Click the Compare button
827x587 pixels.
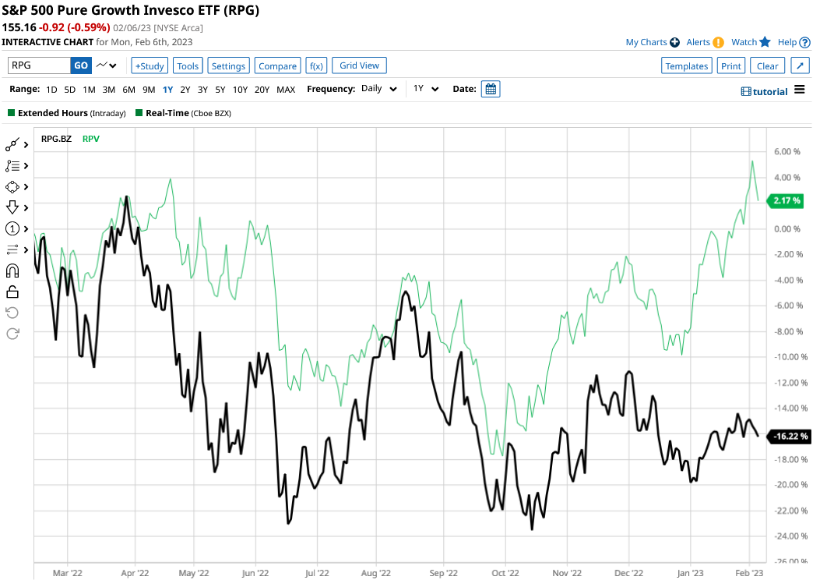[277, 66]
